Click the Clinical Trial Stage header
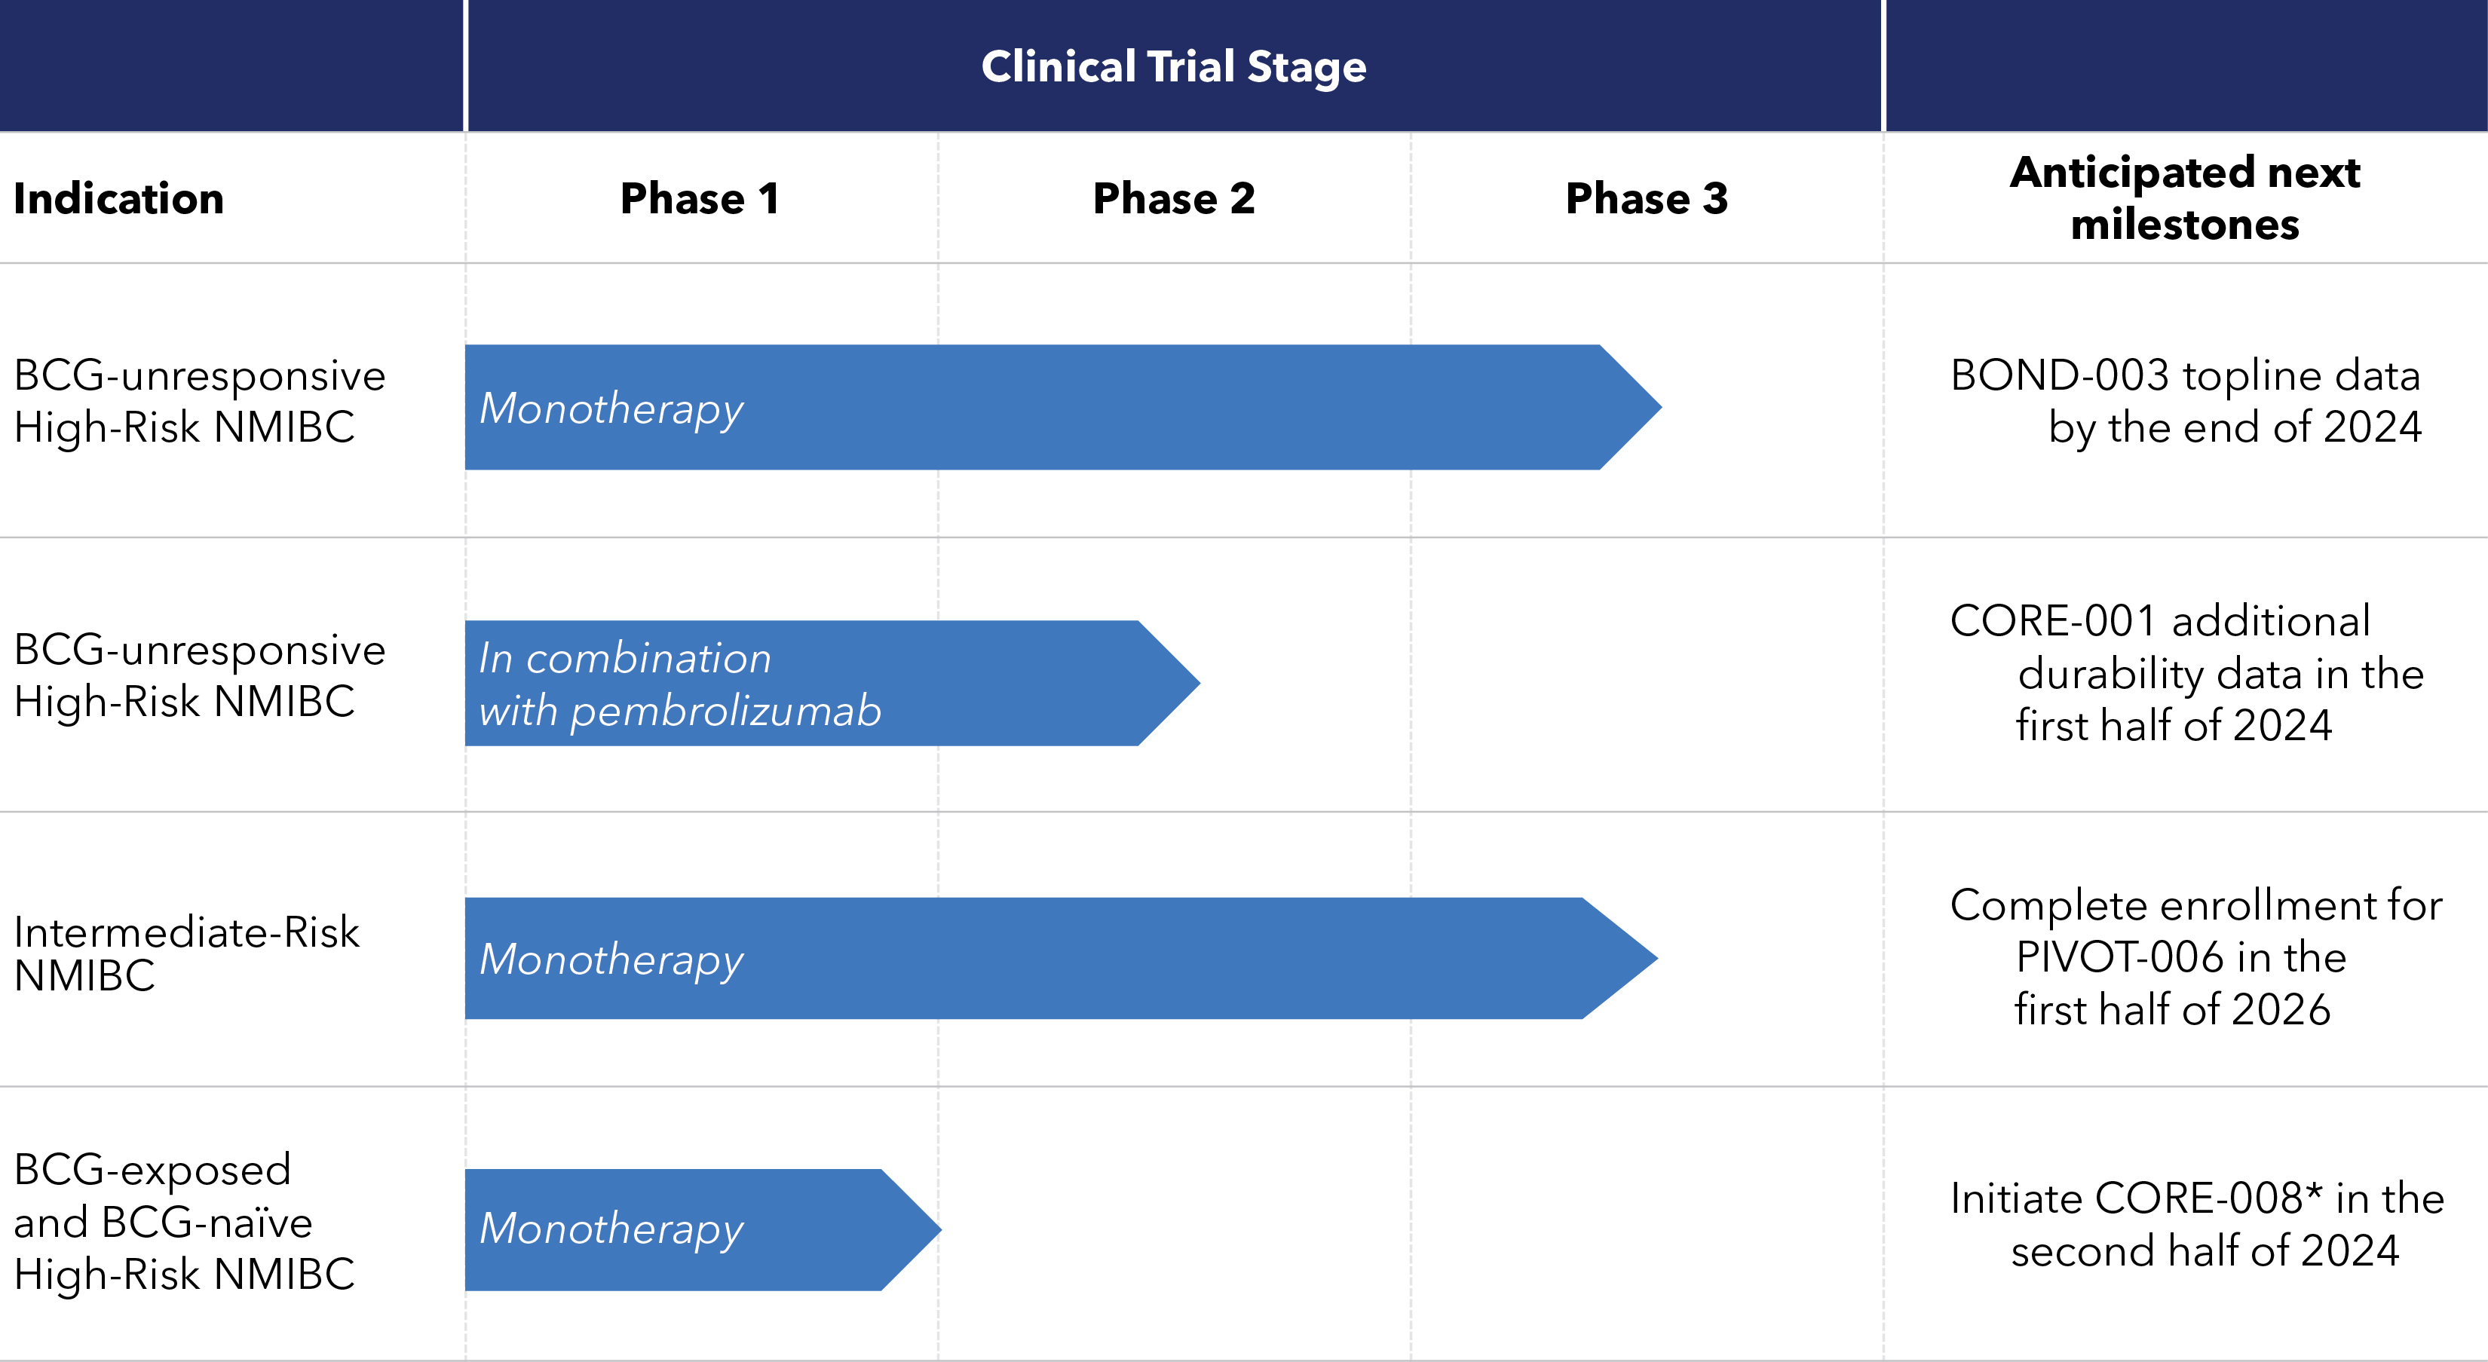 [x=1173, y=66]
